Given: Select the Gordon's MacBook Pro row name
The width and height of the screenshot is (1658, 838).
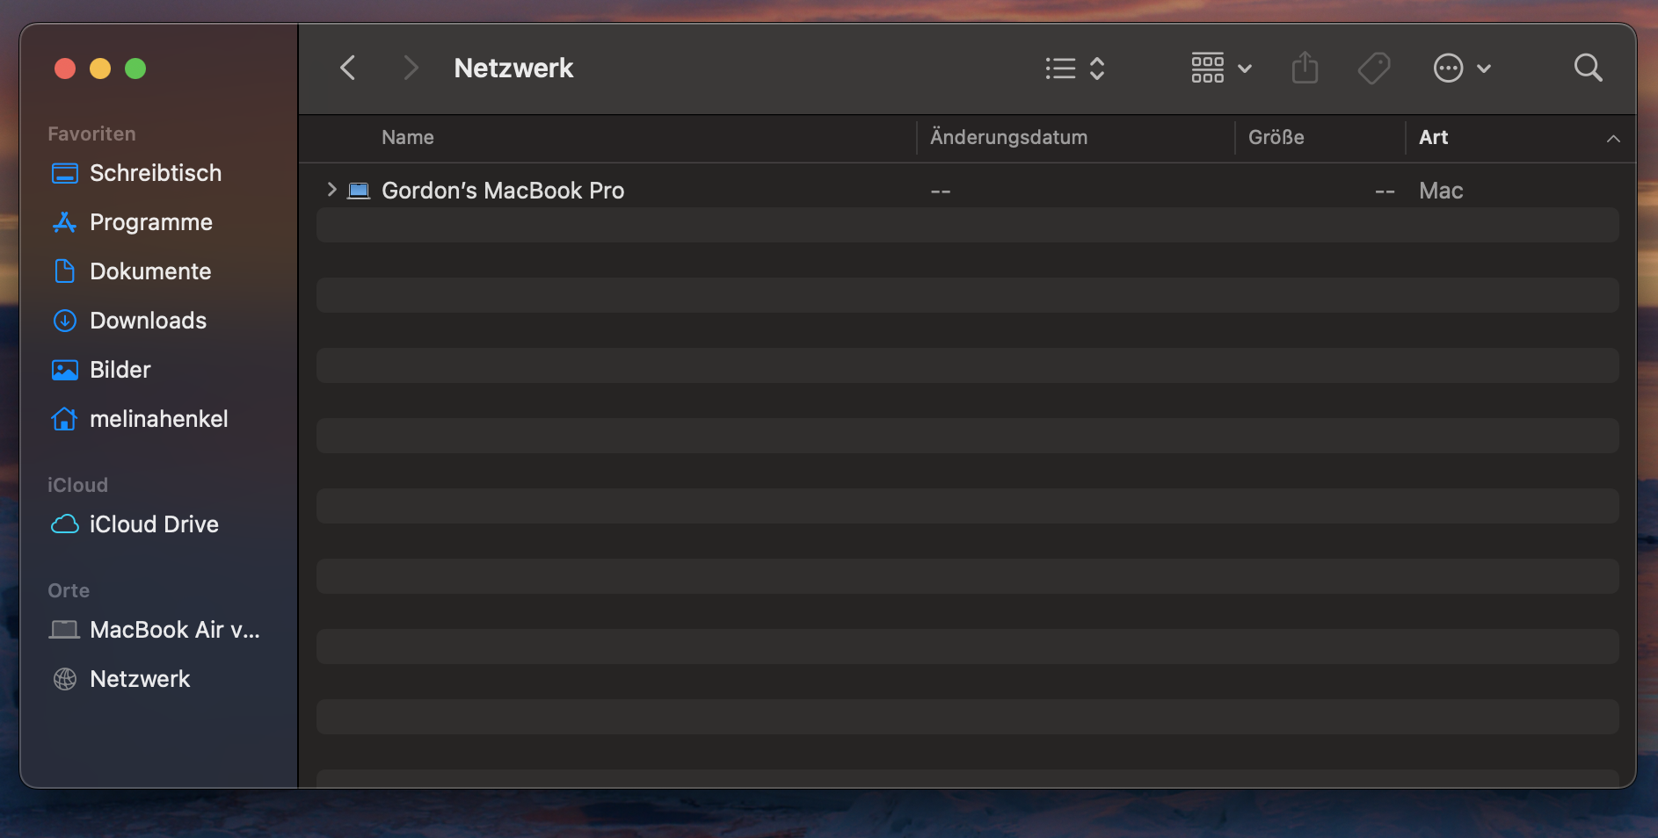Looking at the screenshot, I should pyautogui.click(x=503, y=191).
